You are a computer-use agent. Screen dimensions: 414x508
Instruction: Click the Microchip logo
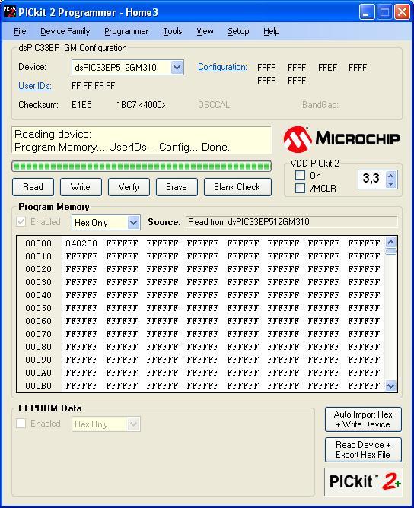tap(342, 139)
